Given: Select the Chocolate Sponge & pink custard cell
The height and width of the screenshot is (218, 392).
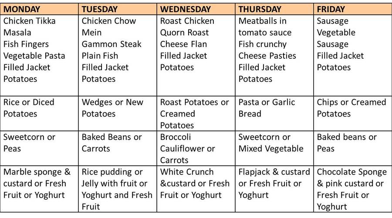Looking at the screenshot, I should pos(353,189).
